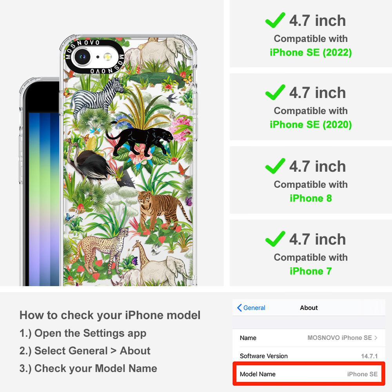The image size is (392, 392).
Task: Click the green checkmark beside iPhone SE (2022)
Action: [275, 20]
